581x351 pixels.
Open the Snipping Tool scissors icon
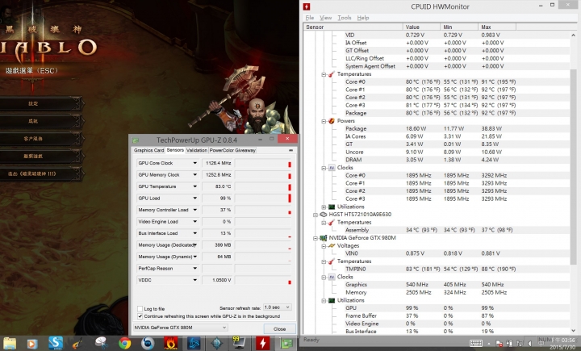point(101,343)
